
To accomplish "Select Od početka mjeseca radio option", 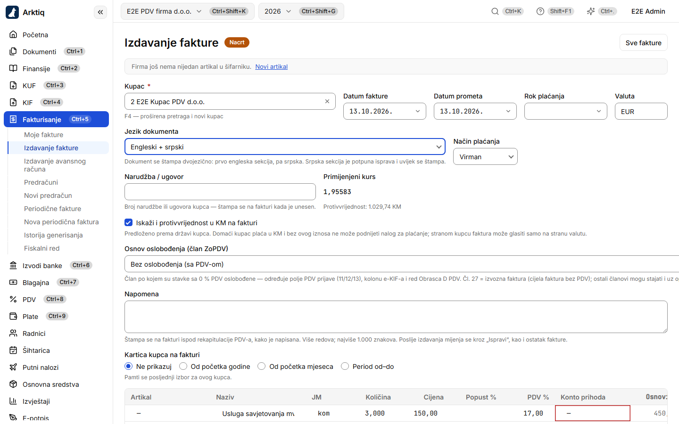I will tap(261, 366).
